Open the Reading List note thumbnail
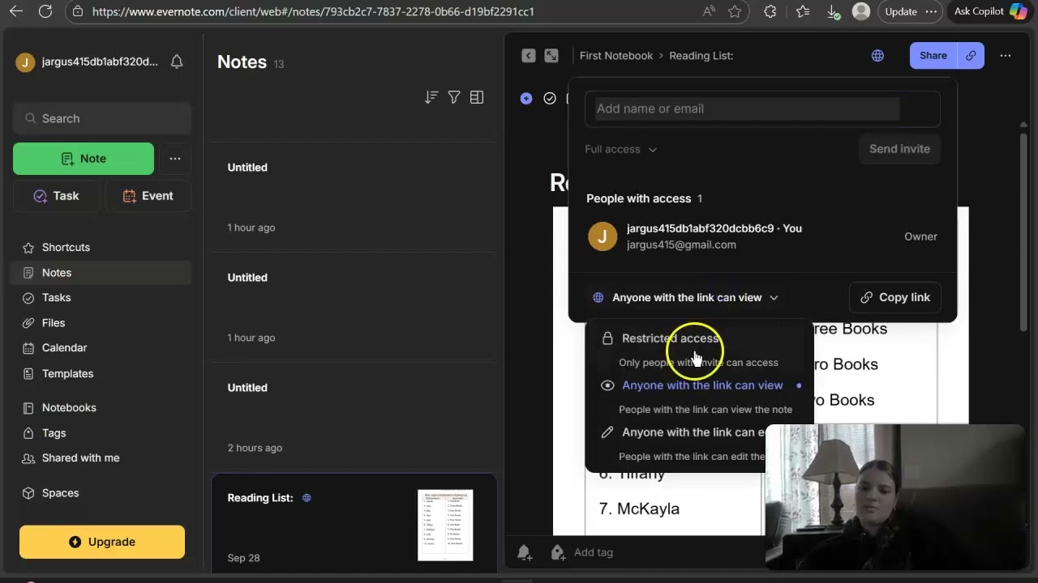Image resolution: width=1038 pixels, height=583 pixels. pyautogui.click(x=445, y=525)
